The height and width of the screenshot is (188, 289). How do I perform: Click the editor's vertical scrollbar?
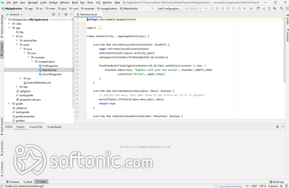pos(284,51)
